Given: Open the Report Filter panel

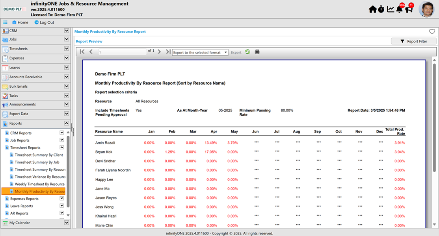Looking at the screenshot, I should (x=414, y=41).
